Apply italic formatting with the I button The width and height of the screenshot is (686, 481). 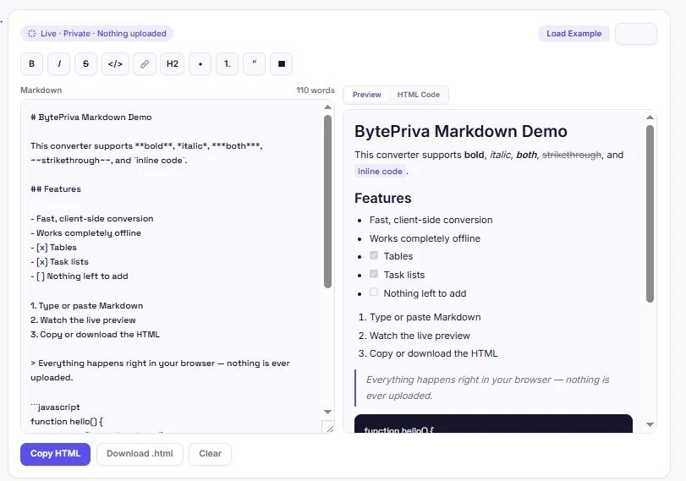click(x=59, y=64)
